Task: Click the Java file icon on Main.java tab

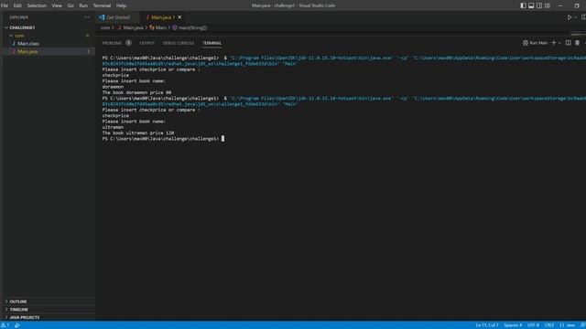Action: pos(146,17)
